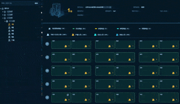Click the 2F floor badge
Image resolution: width=180 pixels, height=104 pixels.
[47, 84]
